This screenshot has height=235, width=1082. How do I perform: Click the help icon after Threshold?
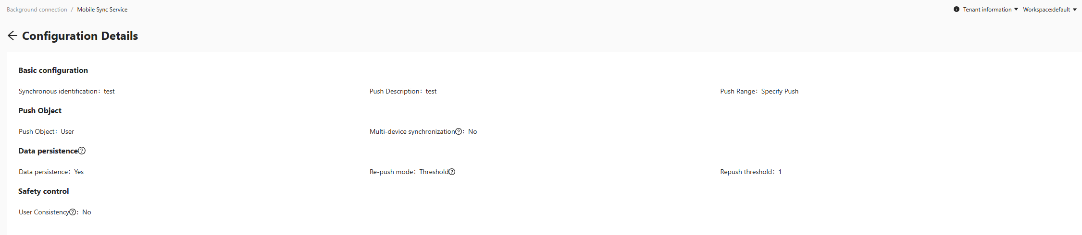452,172
